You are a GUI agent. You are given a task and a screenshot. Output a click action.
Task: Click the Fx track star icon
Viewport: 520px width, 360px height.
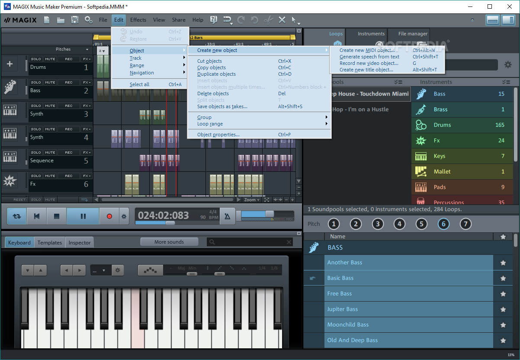point(10,180)
